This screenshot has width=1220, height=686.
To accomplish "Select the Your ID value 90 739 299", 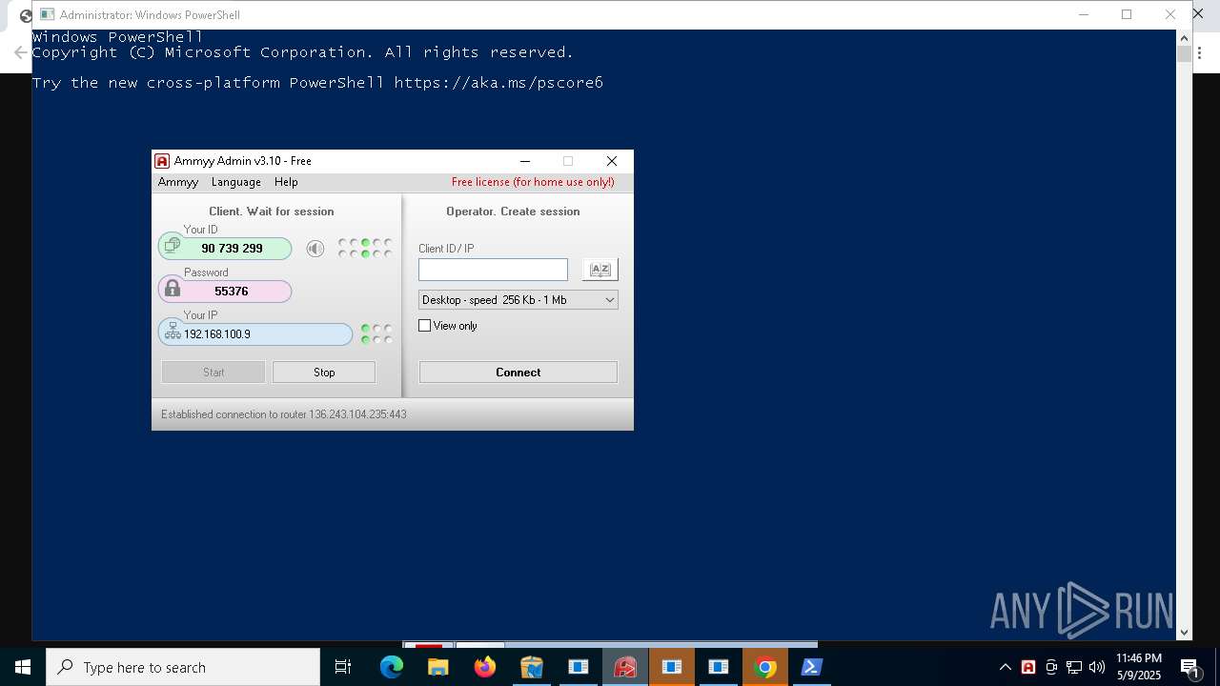I will 232,249.
